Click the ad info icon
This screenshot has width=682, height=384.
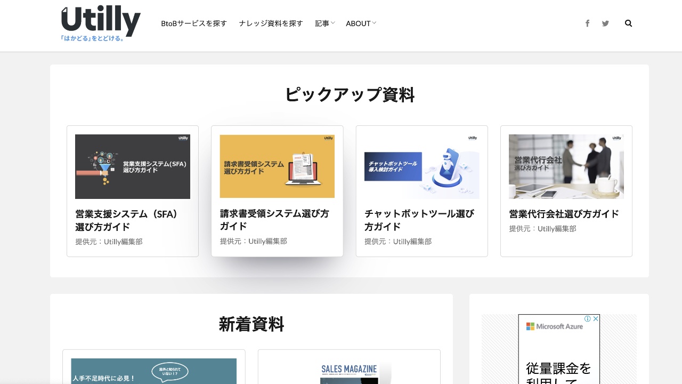tap(587, 318)
